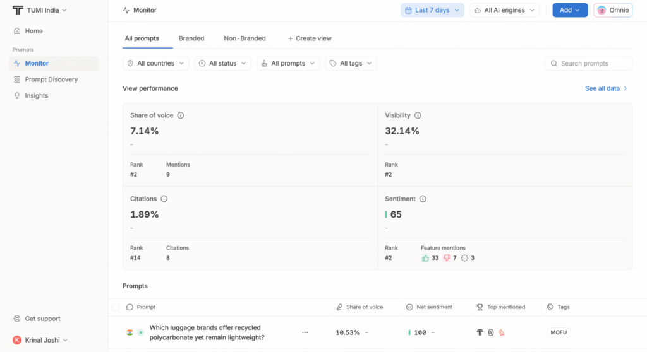Click the Get support lifebuoy icon
This screenshot has height=352, width=647.
17,319
